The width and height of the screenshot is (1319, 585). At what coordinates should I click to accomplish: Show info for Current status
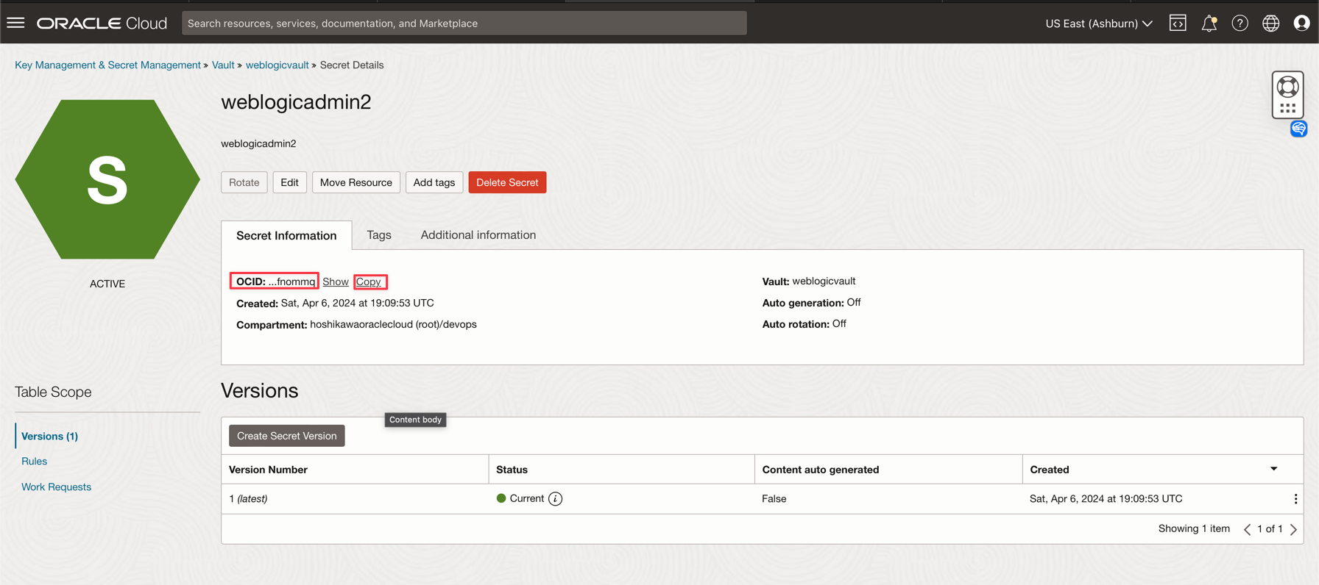click(x=556, y=499)
